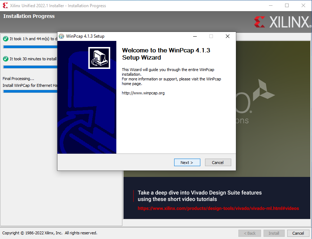
Task: Click the Vivado tutorials promotional banner text
Action: coord(200,196)
